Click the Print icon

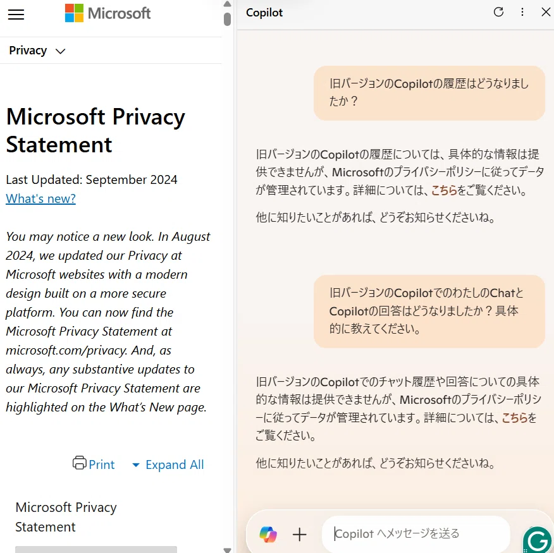(x=80, y=463)
